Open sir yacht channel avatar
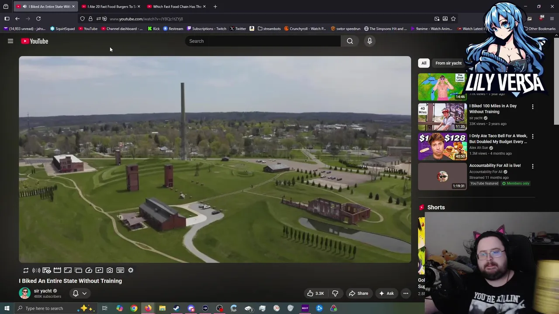559x314 pixels. [24, 293]
